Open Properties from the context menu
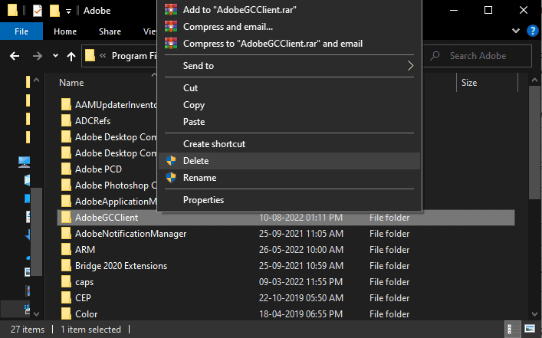This screenshot has width=542, height=338. click(x=289, y=200)
